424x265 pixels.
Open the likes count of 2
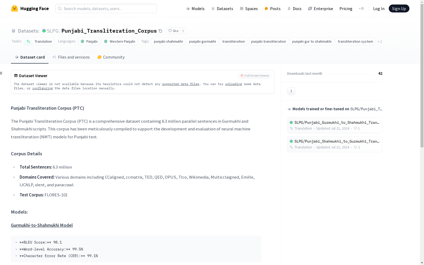coord(183,31)
